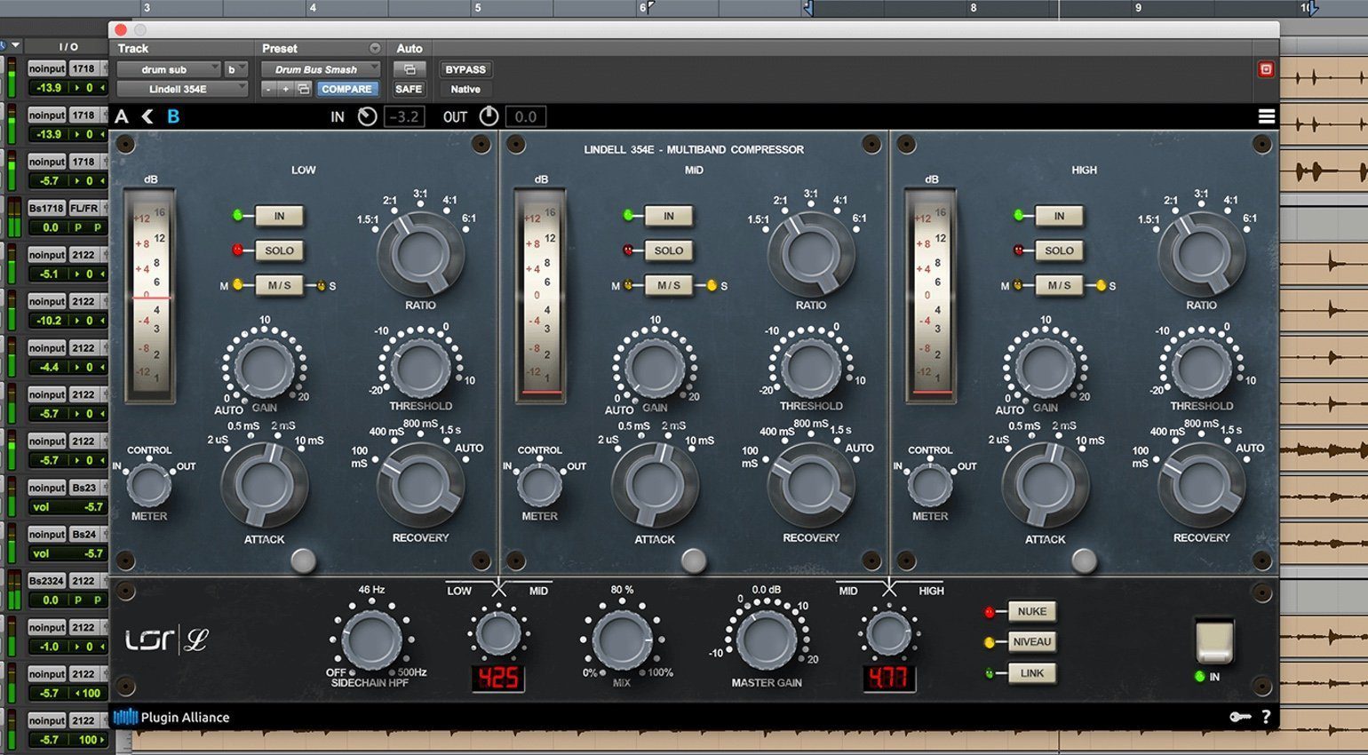Select the A settings bank

tap(122, 116)
